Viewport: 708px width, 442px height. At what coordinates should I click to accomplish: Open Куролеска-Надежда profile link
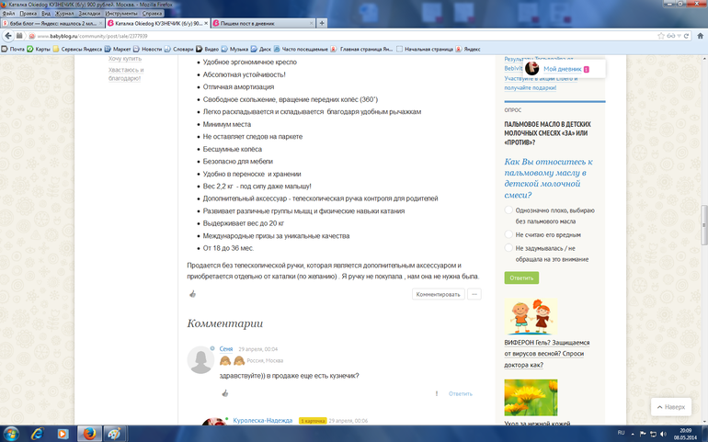[263, 420]
